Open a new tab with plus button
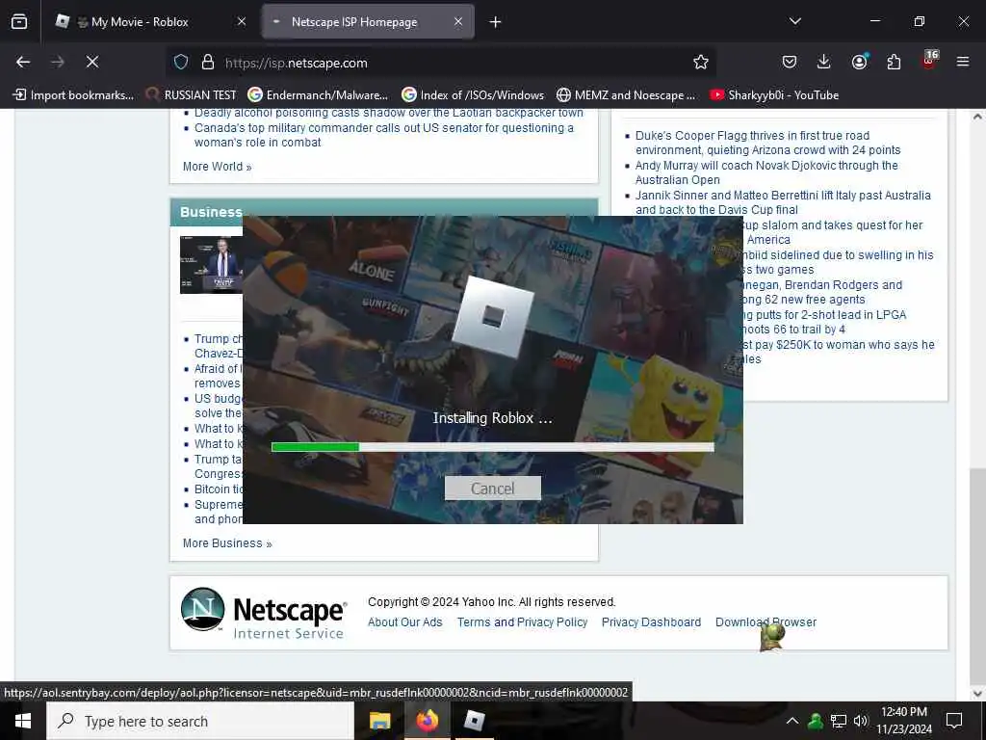Image resolution: width=986 pixels, height=740 pixels. click(x=496, y=22)
